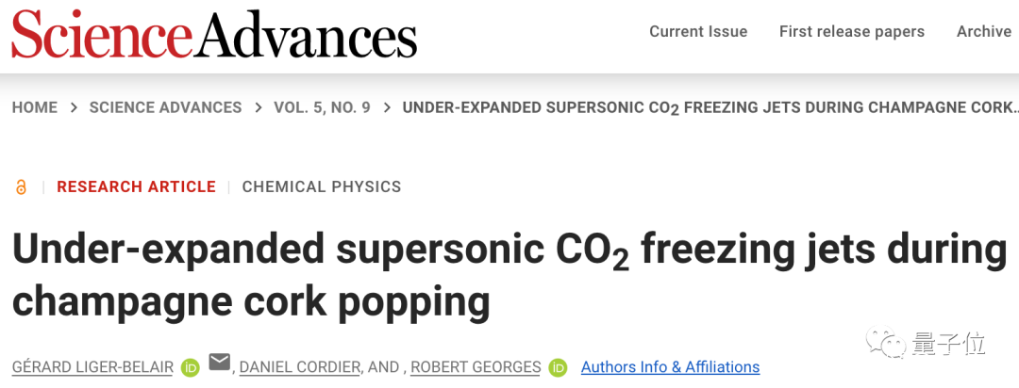Expand Authors Info & Affiliations
Screen dimensions: 1019x388
coord(670,367)
